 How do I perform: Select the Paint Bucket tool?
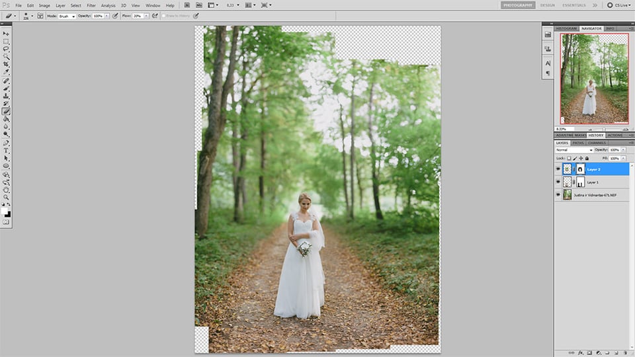tap(6, 119)
